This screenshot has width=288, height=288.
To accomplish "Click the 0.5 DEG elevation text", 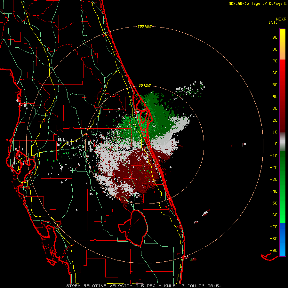I will click(146, 286).
